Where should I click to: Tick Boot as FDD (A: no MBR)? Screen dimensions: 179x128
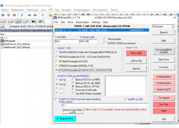73,79
